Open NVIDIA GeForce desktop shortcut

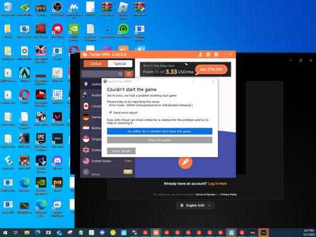[74, 32]
